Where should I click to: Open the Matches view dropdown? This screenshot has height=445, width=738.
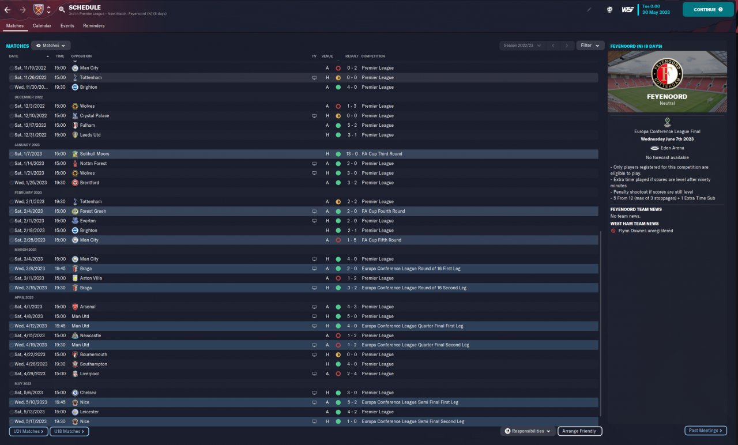pos(51,46)
